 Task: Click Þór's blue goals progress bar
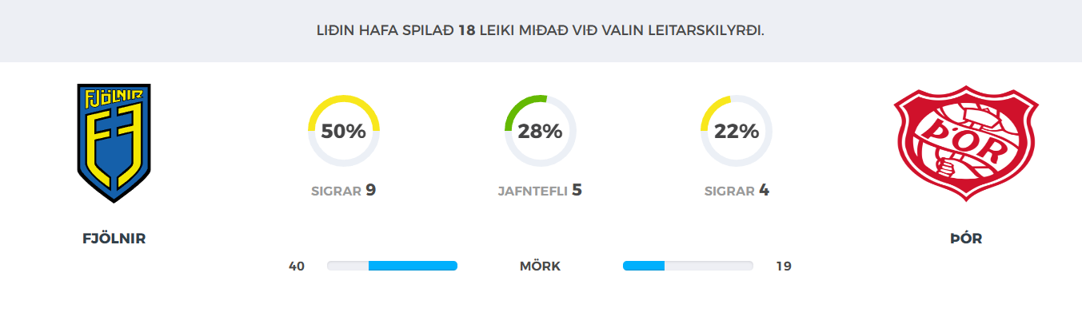coord(644,266)
